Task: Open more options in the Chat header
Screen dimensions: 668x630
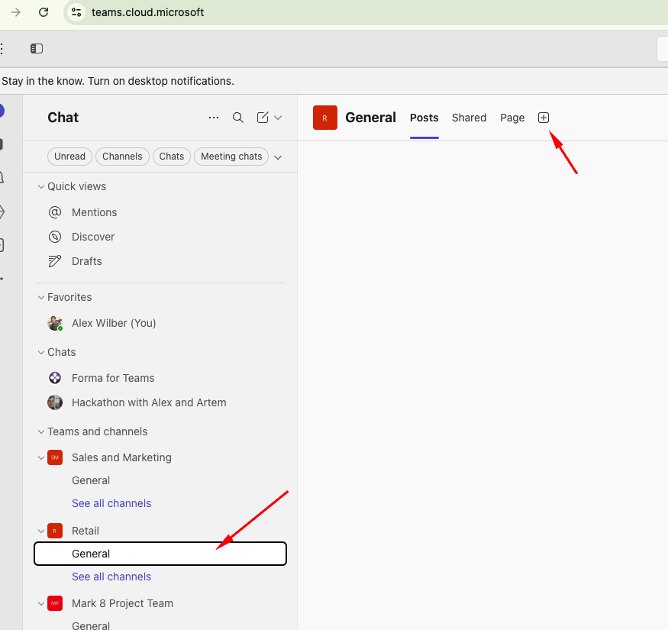Action: 214,118
